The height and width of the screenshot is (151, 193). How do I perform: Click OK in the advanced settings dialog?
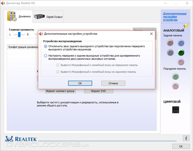point(80,83)
